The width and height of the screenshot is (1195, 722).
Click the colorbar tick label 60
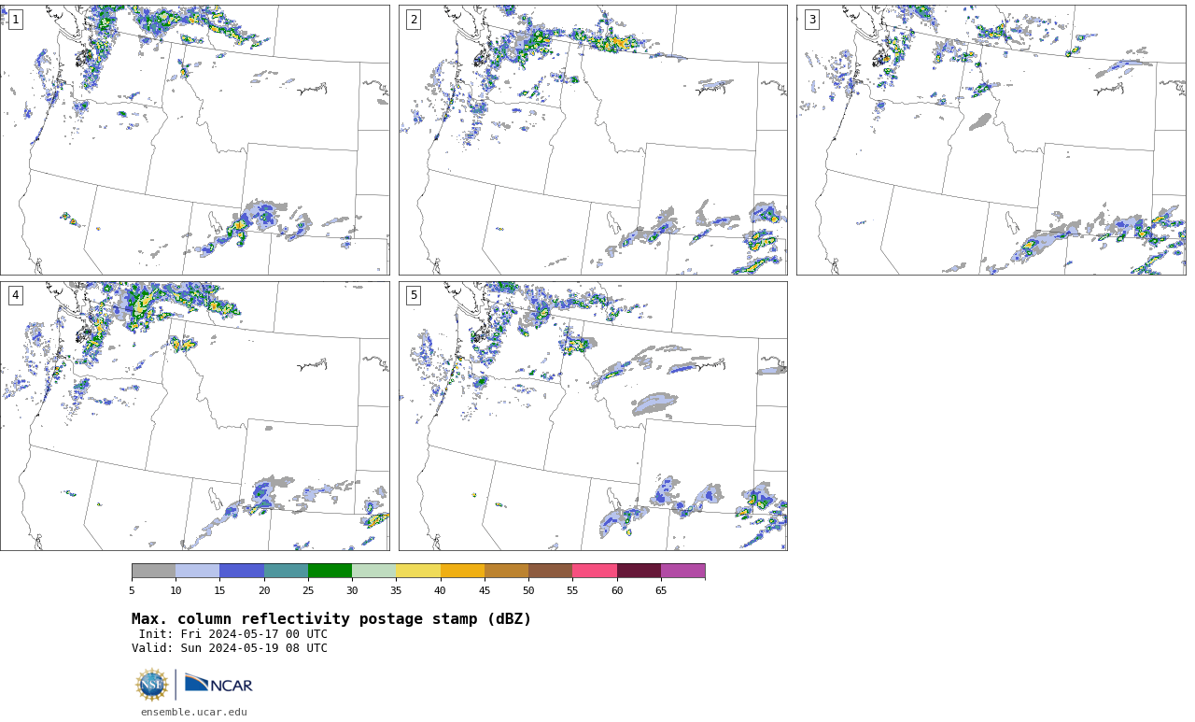[617, 590]
